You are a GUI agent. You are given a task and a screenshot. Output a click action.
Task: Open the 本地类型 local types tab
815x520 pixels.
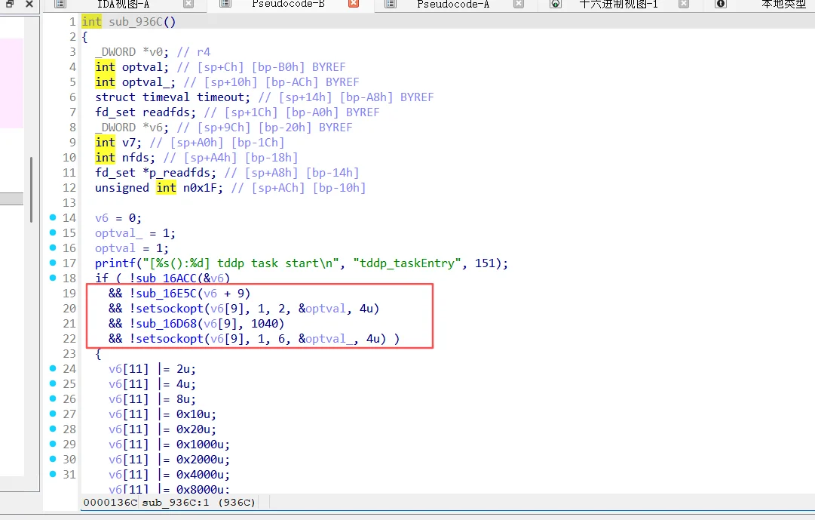tap(783, 5)
